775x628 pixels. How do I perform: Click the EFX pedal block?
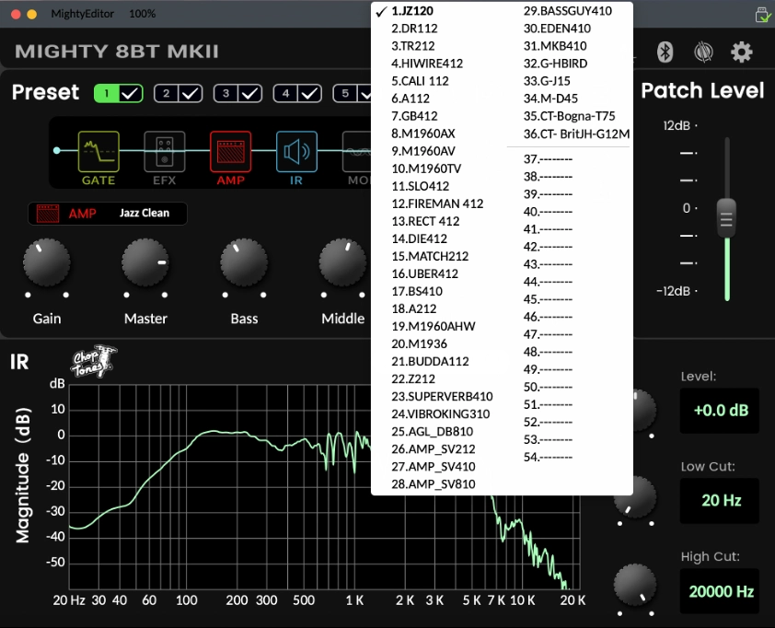(165, 152)
